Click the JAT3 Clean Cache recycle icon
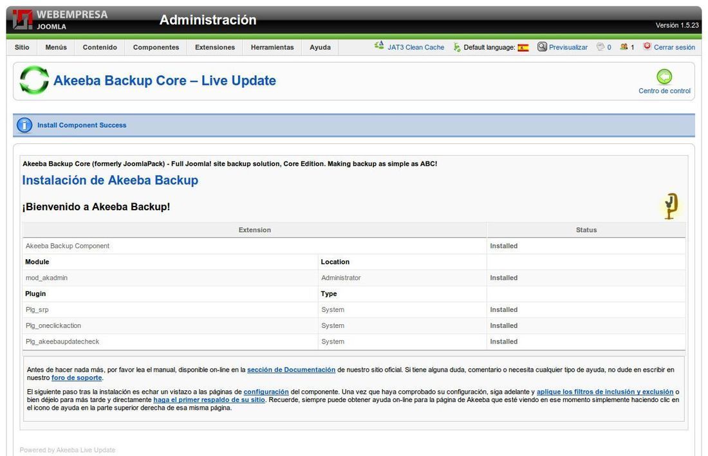 click(379, 46)
